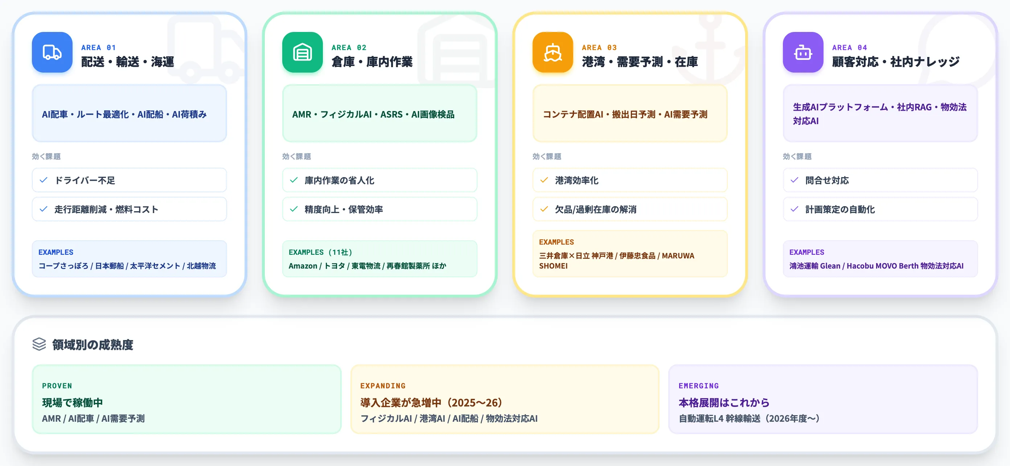This screenshot has width=1010, height=466.
Task: Click the AMR・フィジカルAI・ASRS technology box
Action: coord(379,113)
